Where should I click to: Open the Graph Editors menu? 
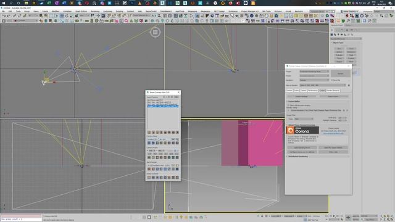81,11
